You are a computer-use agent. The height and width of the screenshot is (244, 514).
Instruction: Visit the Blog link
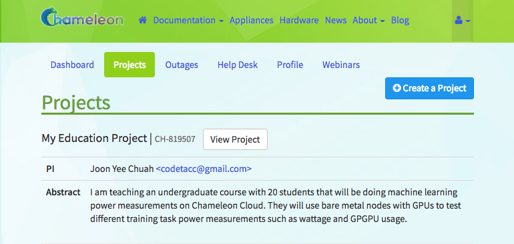point(400,20)
